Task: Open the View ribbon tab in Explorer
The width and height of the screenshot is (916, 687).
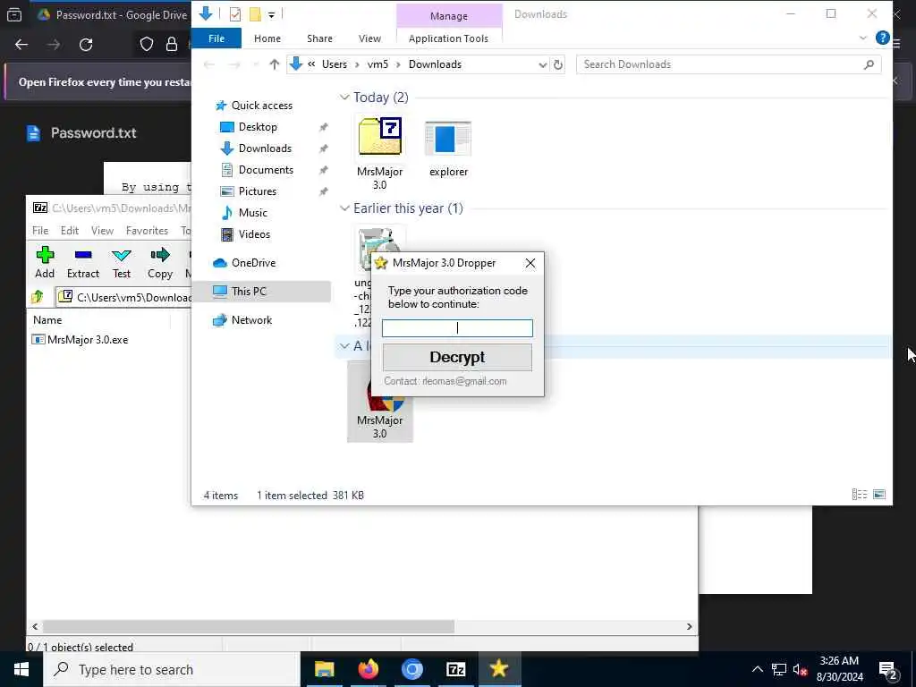Action: coord(369,38)
